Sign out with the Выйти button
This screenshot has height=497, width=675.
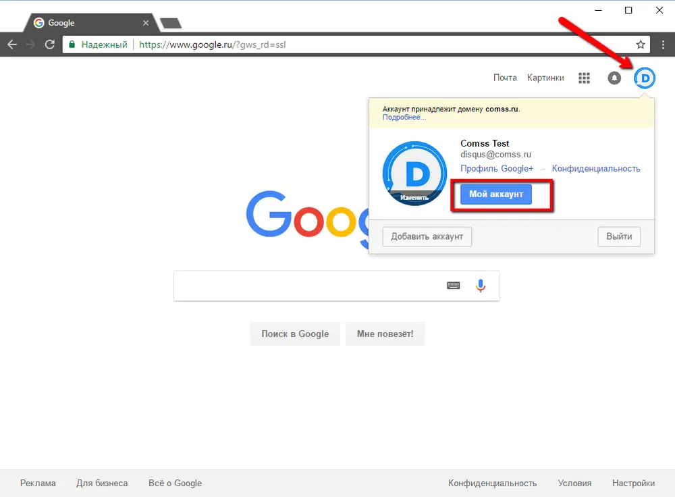pos(619,236)
